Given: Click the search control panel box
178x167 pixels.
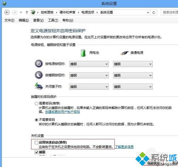Looking at the screenshot, I should coord(169,12).
